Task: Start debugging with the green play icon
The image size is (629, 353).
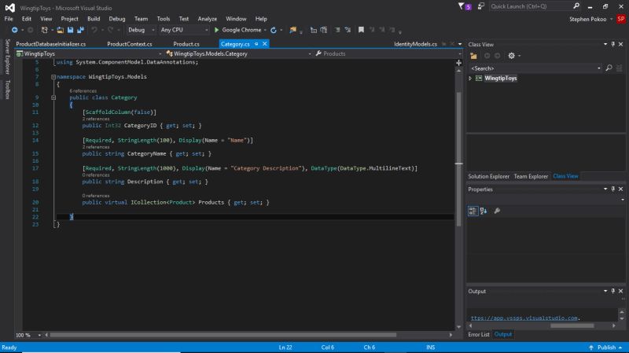Action: pyautogui.click(x=217, y=30)
